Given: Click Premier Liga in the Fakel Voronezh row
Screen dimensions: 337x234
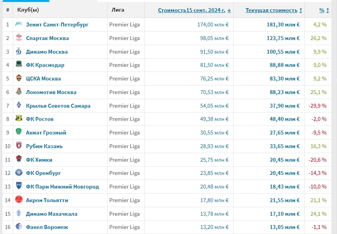Looking at the screenshot, I should tap(124, 227).
